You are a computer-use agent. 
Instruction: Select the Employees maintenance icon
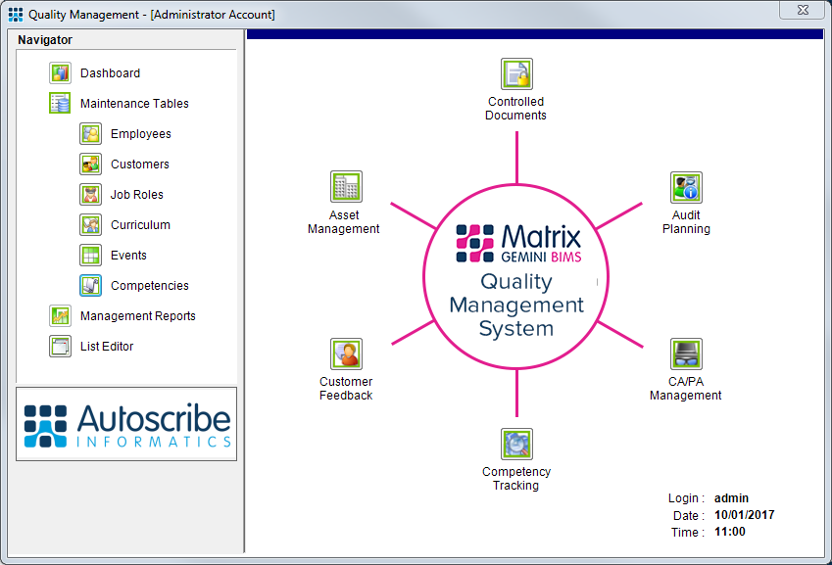pos(90,133)
